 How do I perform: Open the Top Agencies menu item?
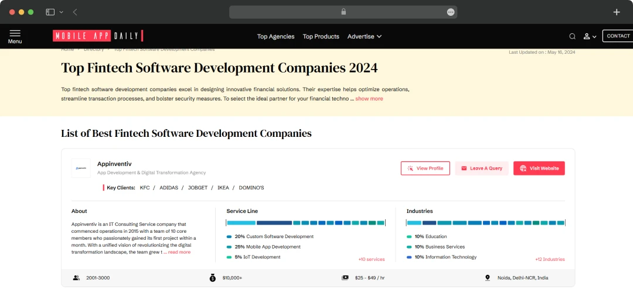pos(275,36)
